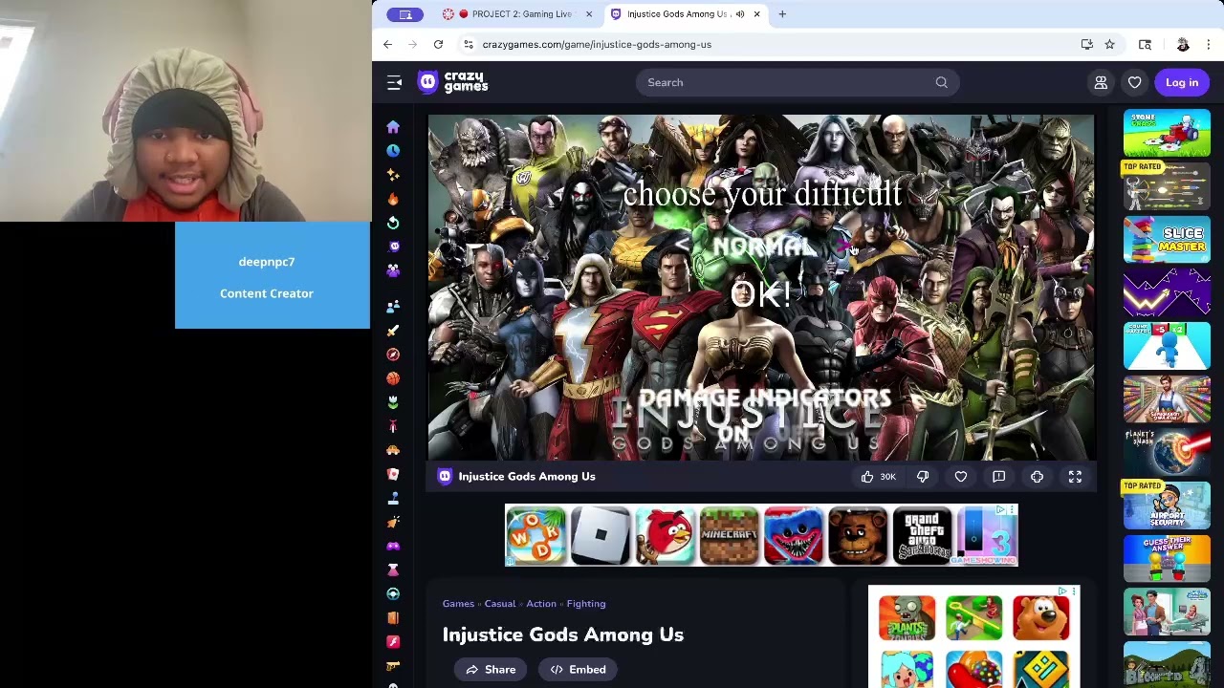Mute the Injustice tab audio icon
The height and width of the screenshot is (688, 1224).
click(740, 14)
